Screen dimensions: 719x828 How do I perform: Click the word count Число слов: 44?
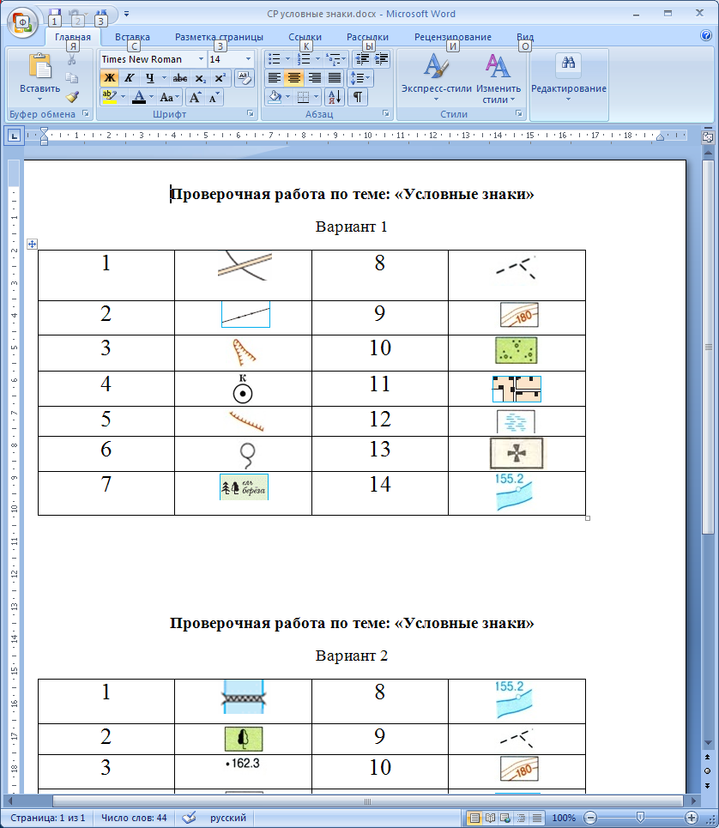134,818
